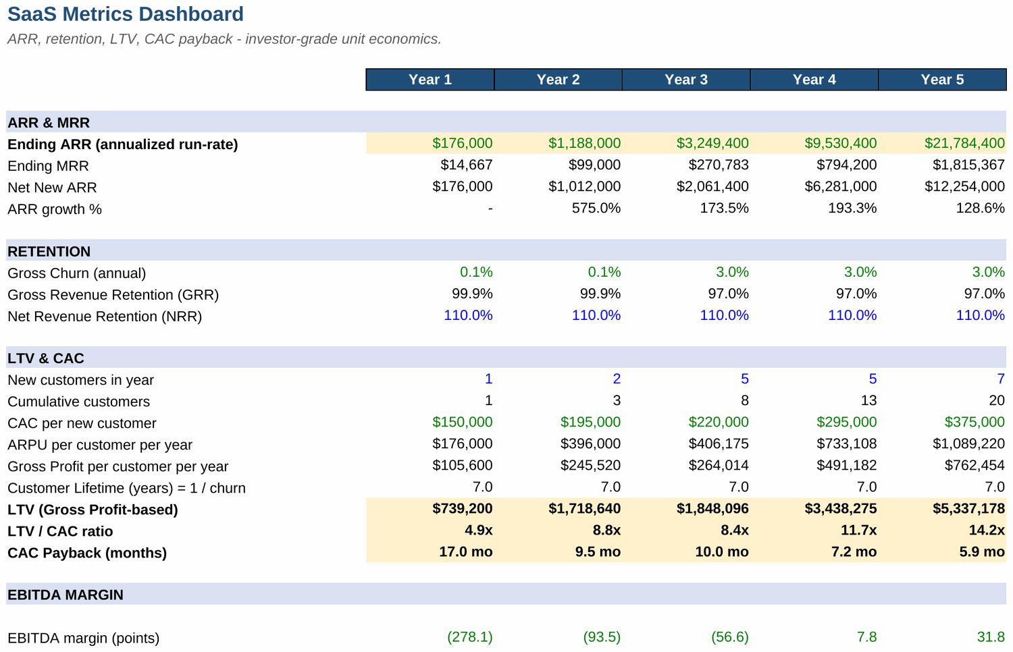Screen dimensions: 1013x652
Task: Select Net New ARR cell $6,281,000
Action: [814, 186]
